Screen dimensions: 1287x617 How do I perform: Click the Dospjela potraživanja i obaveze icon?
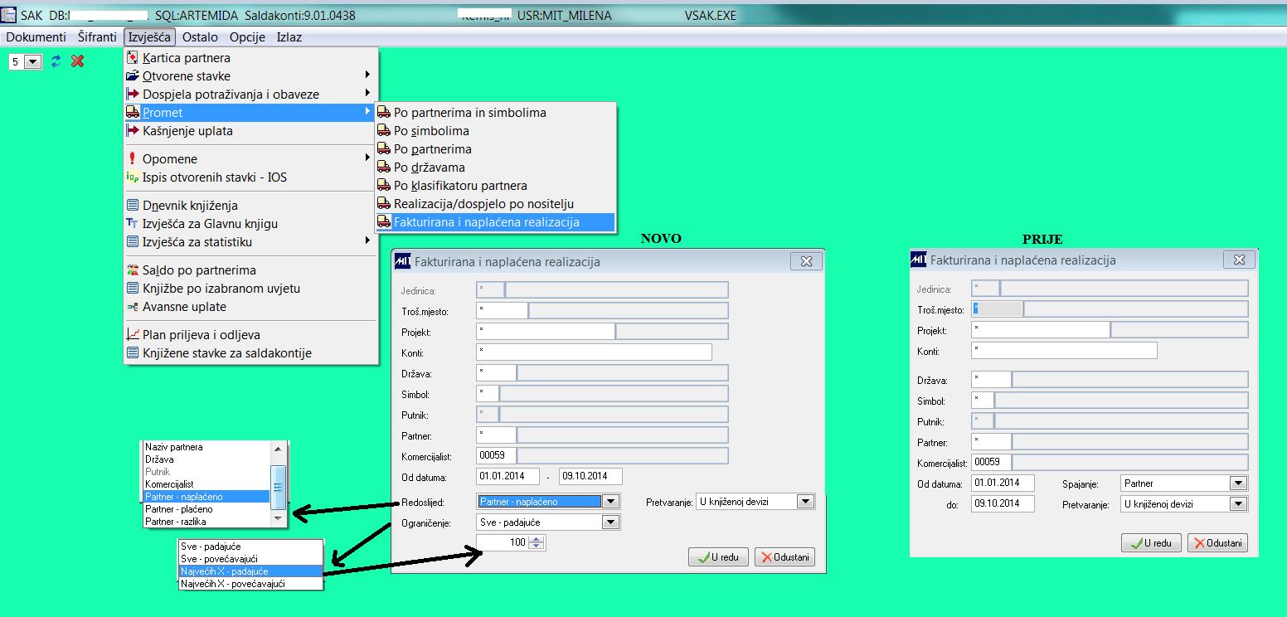pyautogui.click(x=133, y=95)
